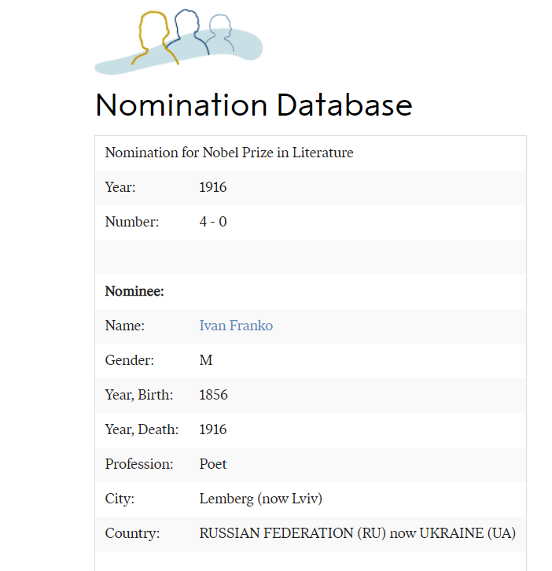Click the Profession field label
Screen dimensions: 552x571
[x=139, y=464]
